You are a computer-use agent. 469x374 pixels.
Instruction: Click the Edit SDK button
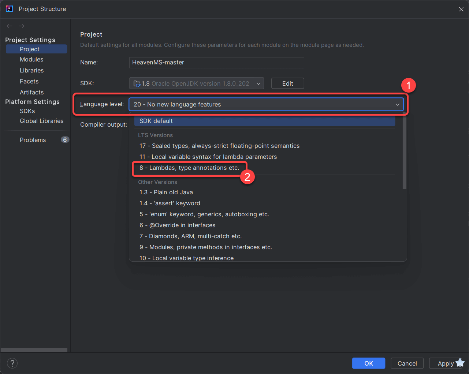click(287, 83)
